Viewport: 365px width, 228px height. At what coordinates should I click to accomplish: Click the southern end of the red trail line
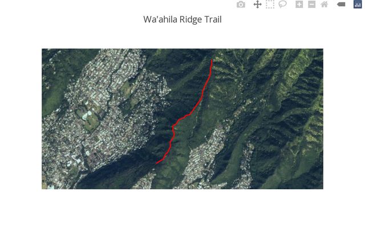156,163
